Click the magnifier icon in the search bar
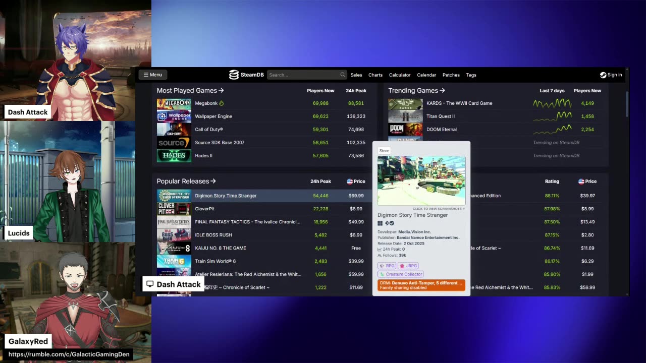Image resolution: width=646 pixels, height=363 pixels. tap(343, 75)
